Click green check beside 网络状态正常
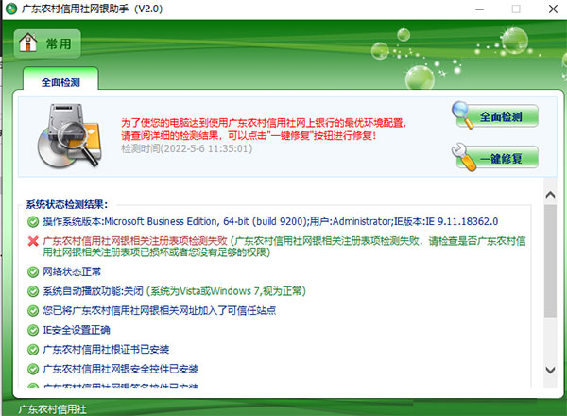The image size is (567, 416). [x=33, y=271]
